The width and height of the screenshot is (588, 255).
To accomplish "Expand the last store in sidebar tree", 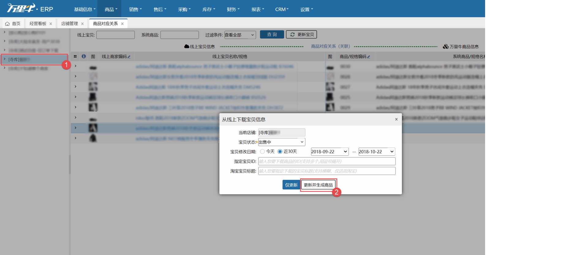I will (x=4, y=68).
